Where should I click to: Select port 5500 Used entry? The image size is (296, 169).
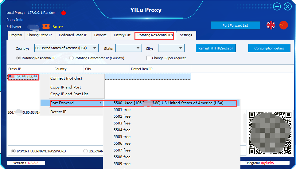pos(171,103)
